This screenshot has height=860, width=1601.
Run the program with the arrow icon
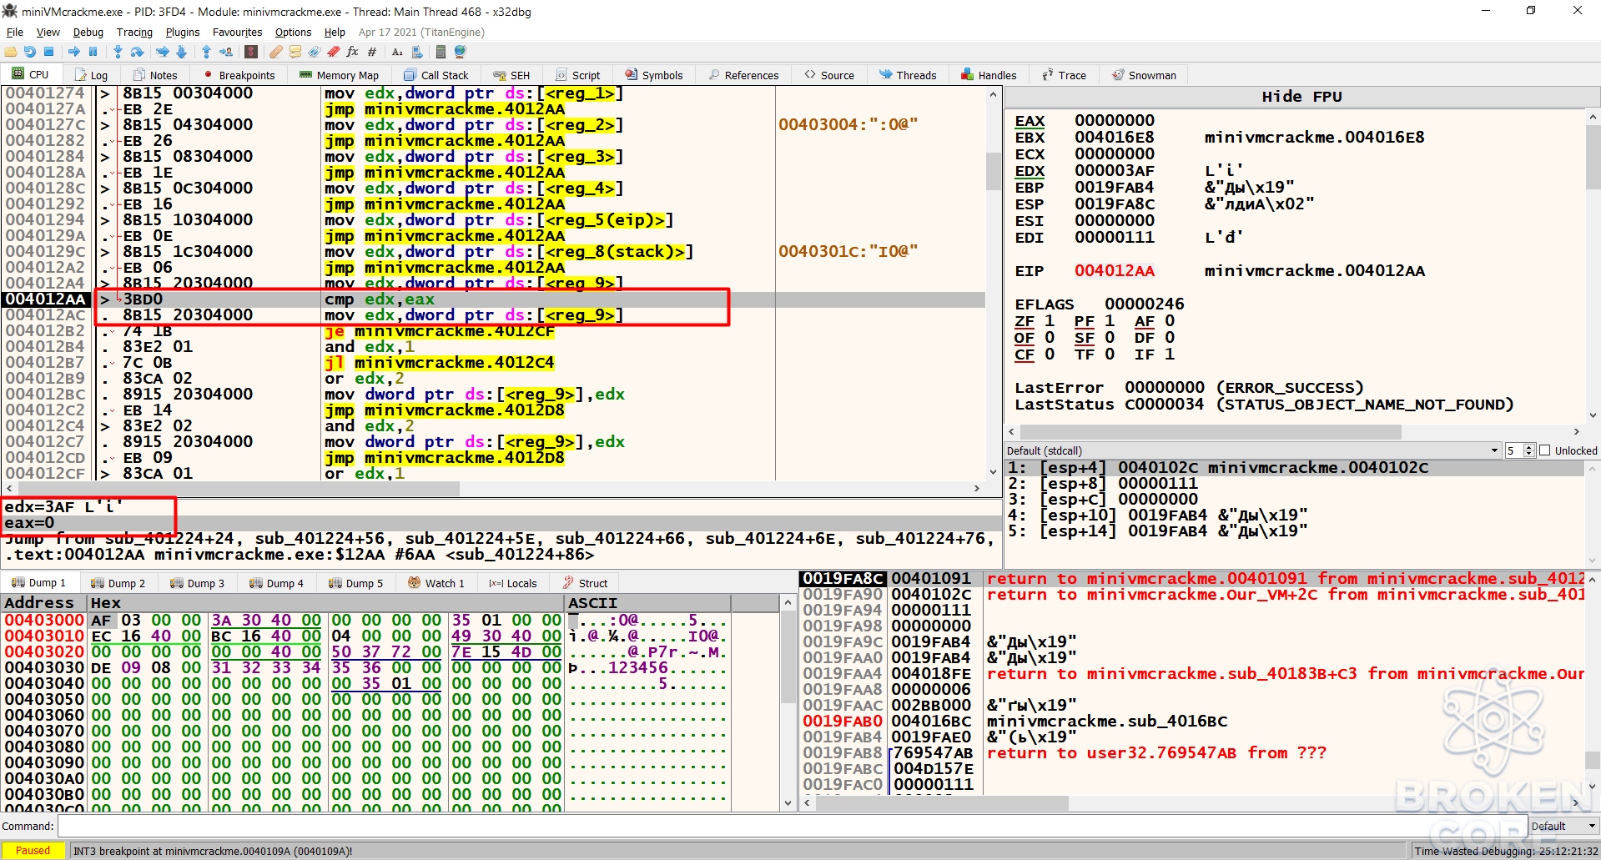click(74, 52)
